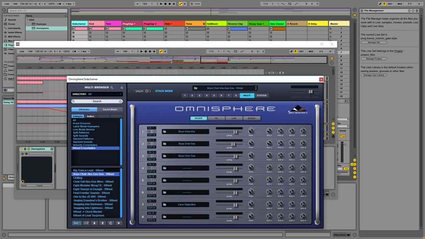Click the Aux 1 knob on channel 3
425x239 pixels.
(269, 155)
